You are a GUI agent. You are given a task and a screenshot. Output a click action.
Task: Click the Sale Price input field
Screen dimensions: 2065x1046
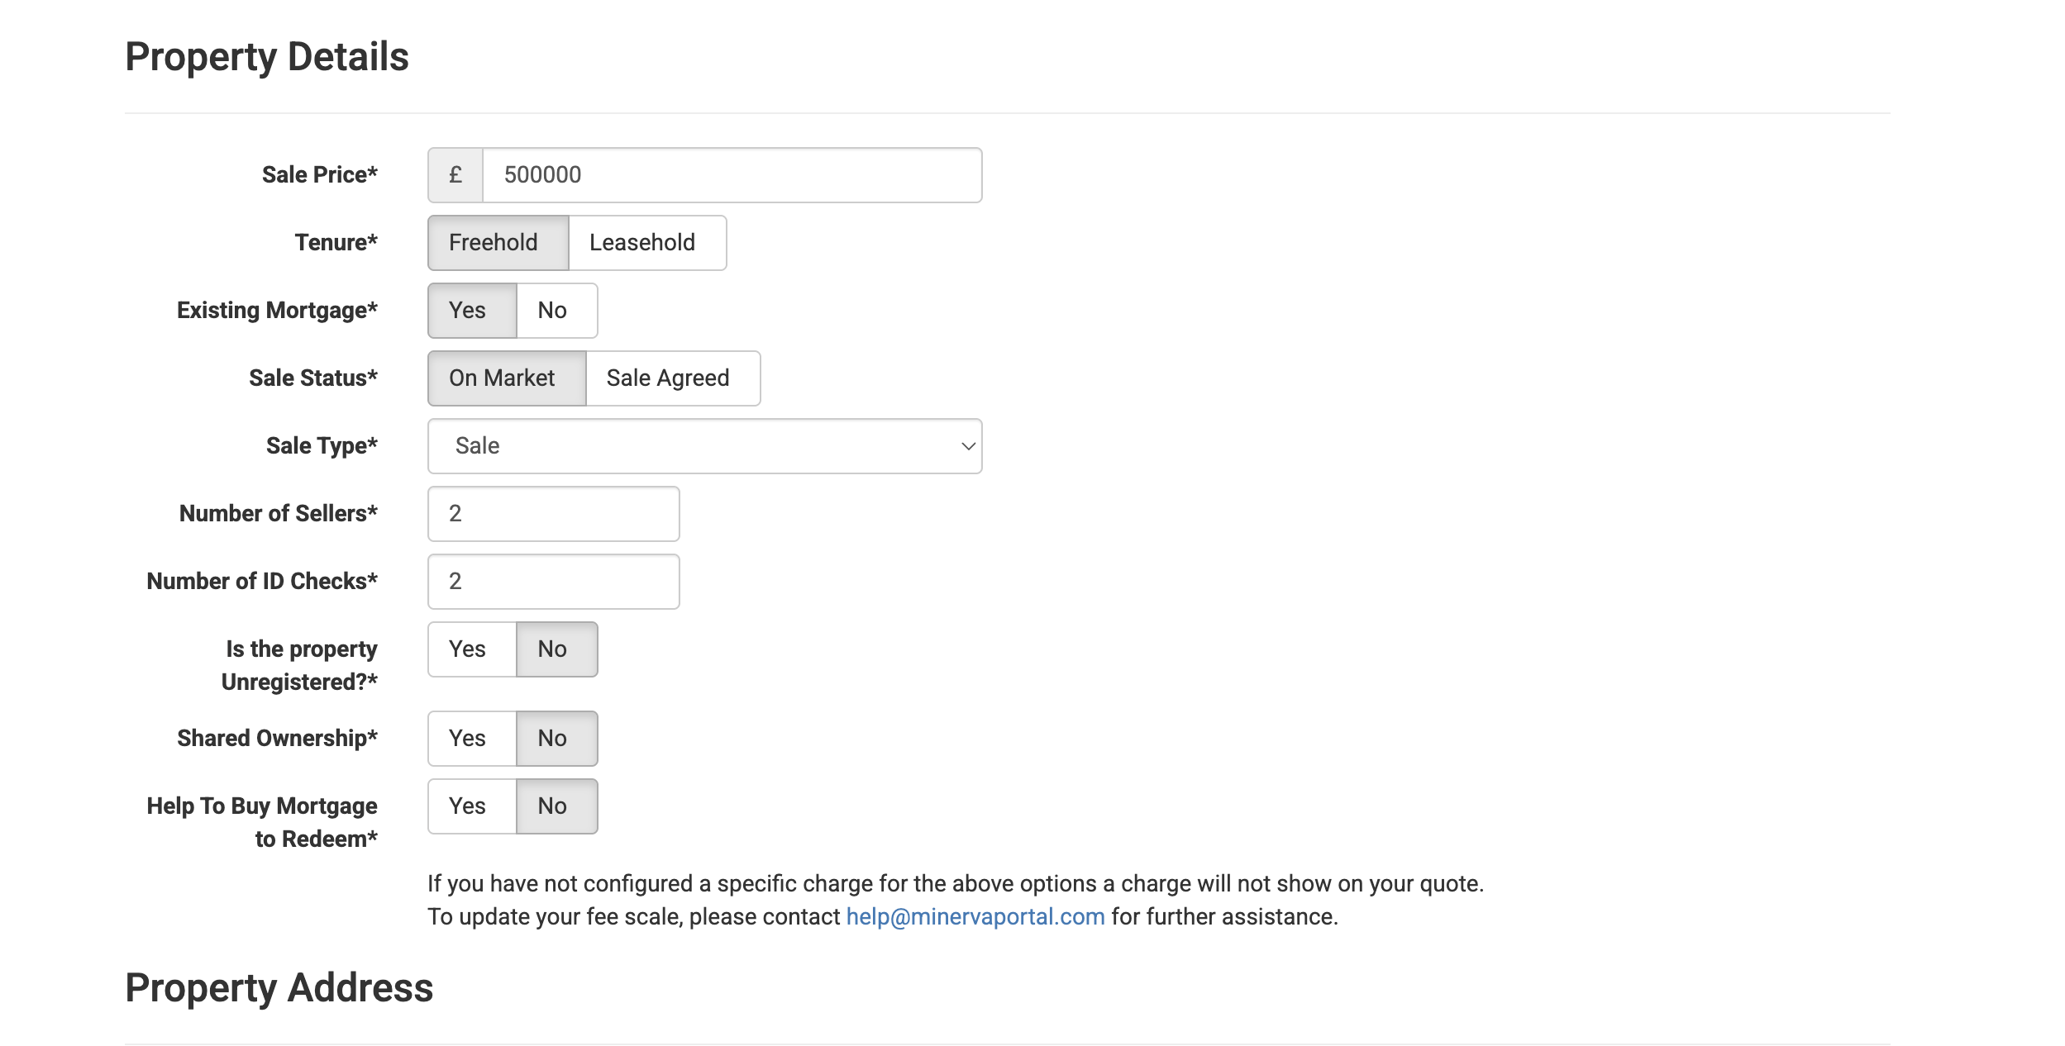click(x=732, y=175)
